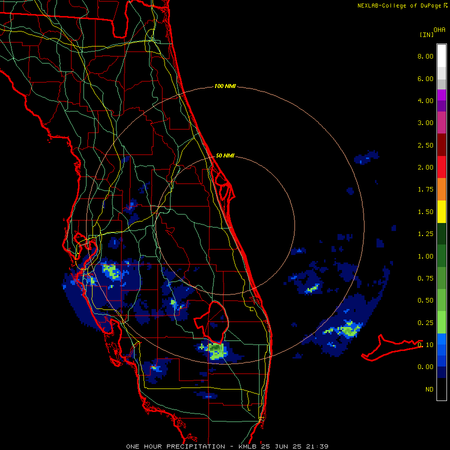Click the '0.00' legend value
This screenshot has width=450, height=450.
point(425,367)
